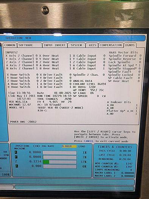Switch to the COMMON tab
Viewport: 149px width, 199px height.
[x=9, y=45]
